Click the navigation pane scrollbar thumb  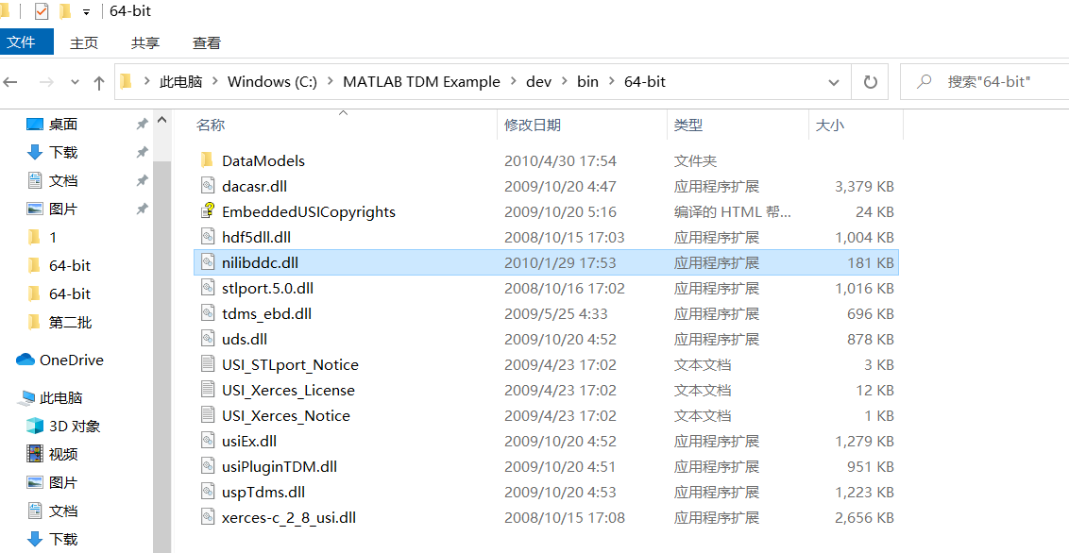tap(162, 358)
